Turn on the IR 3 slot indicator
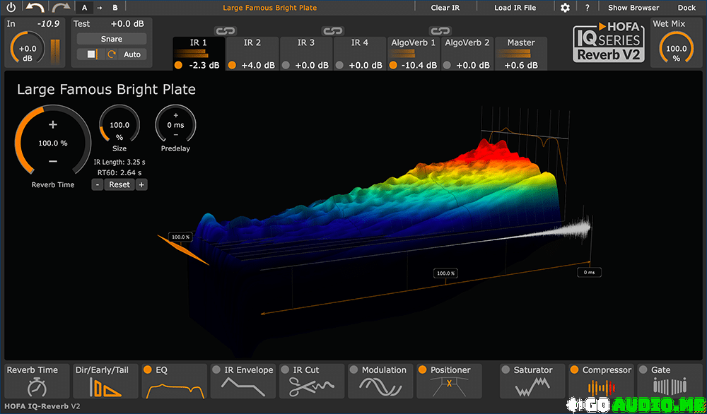 (x=286, y=65)
